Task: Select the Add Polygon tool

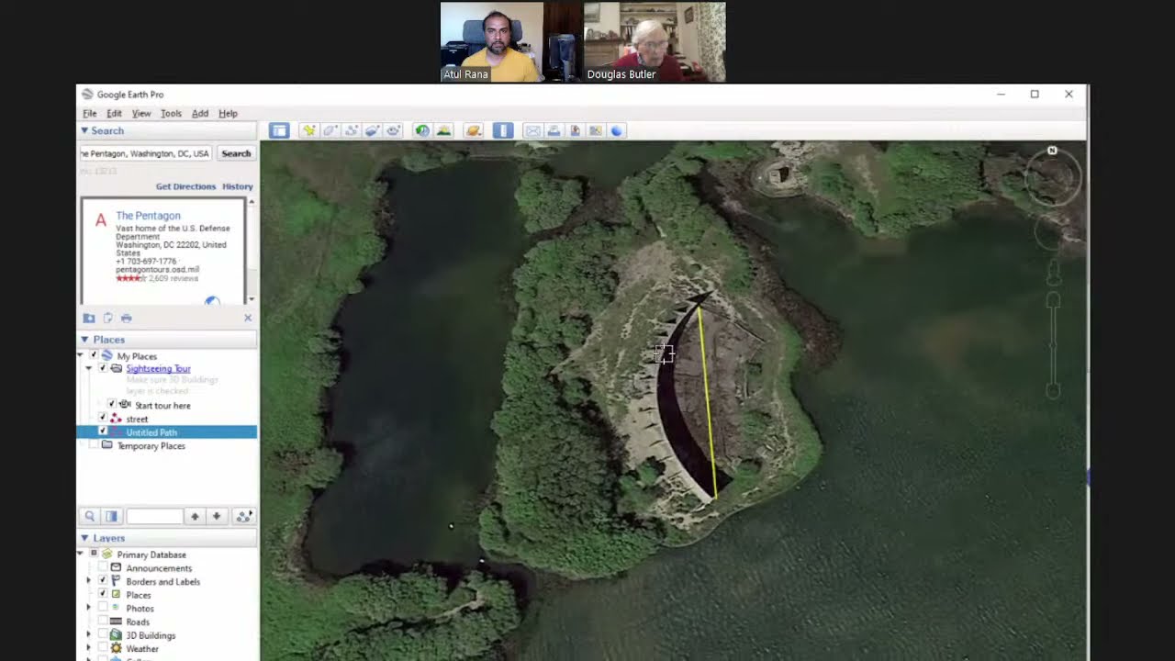Action: tap(330, 130)
